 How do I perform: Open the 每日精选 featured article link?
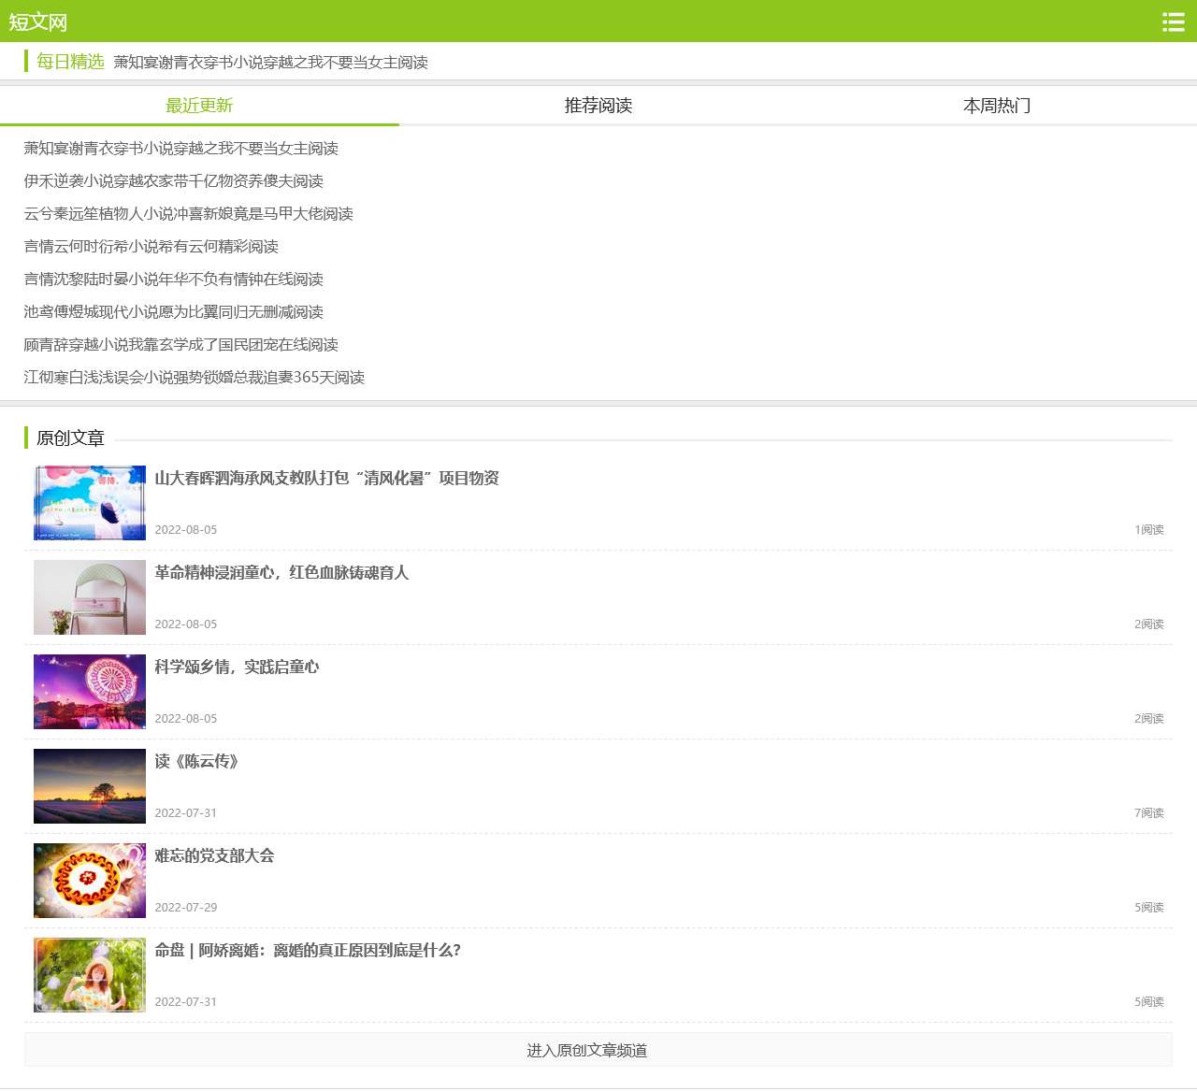click(271, 63)
